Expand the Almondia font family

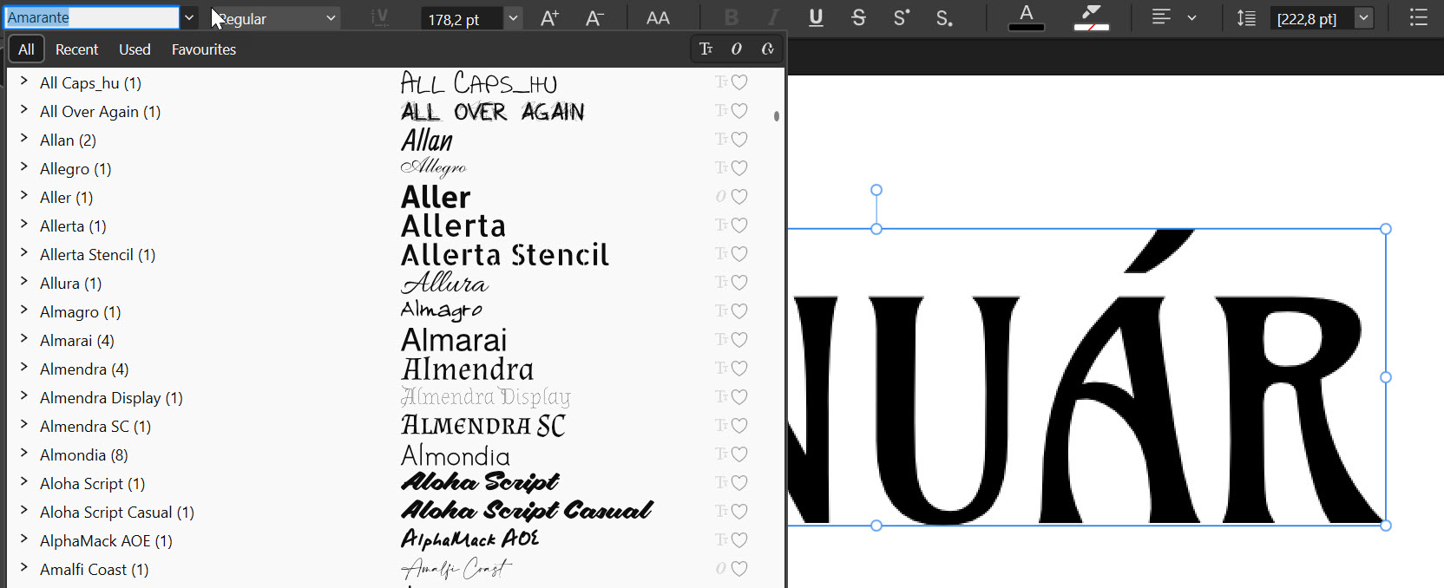coord(24,454)
